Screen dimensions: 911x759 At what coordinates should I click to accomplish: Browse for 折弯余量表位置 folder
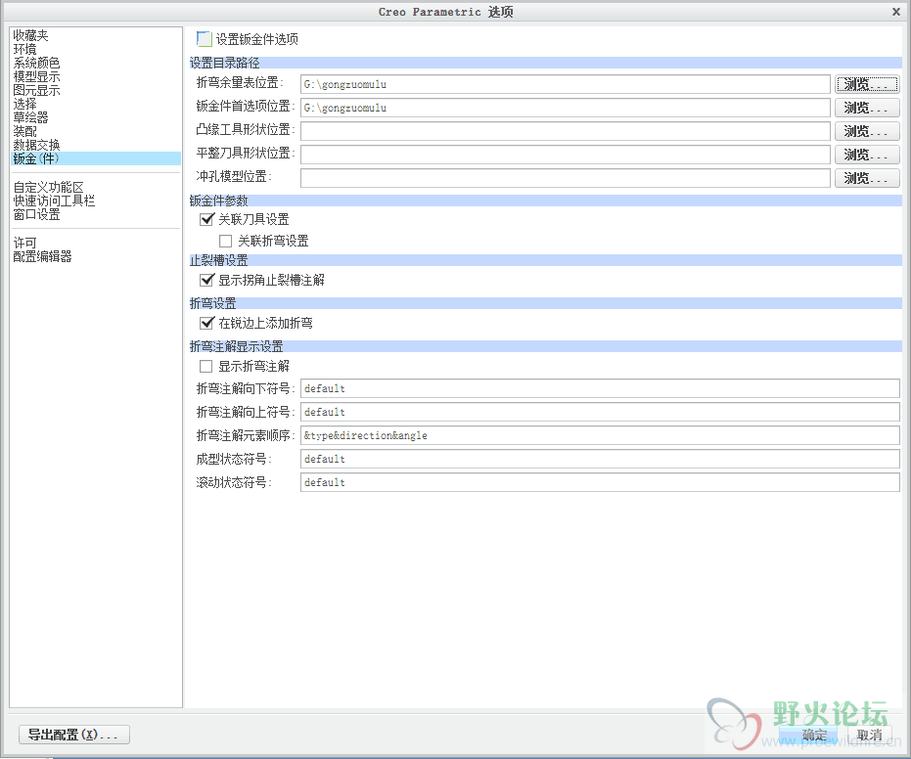(867, 84)
